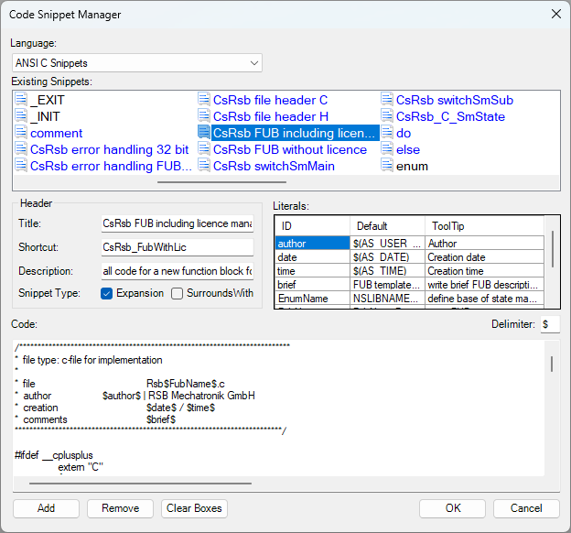571x533 pixels.
Task: Click the icon beside CsRsb switchSmMain
Action: (204, 166)
